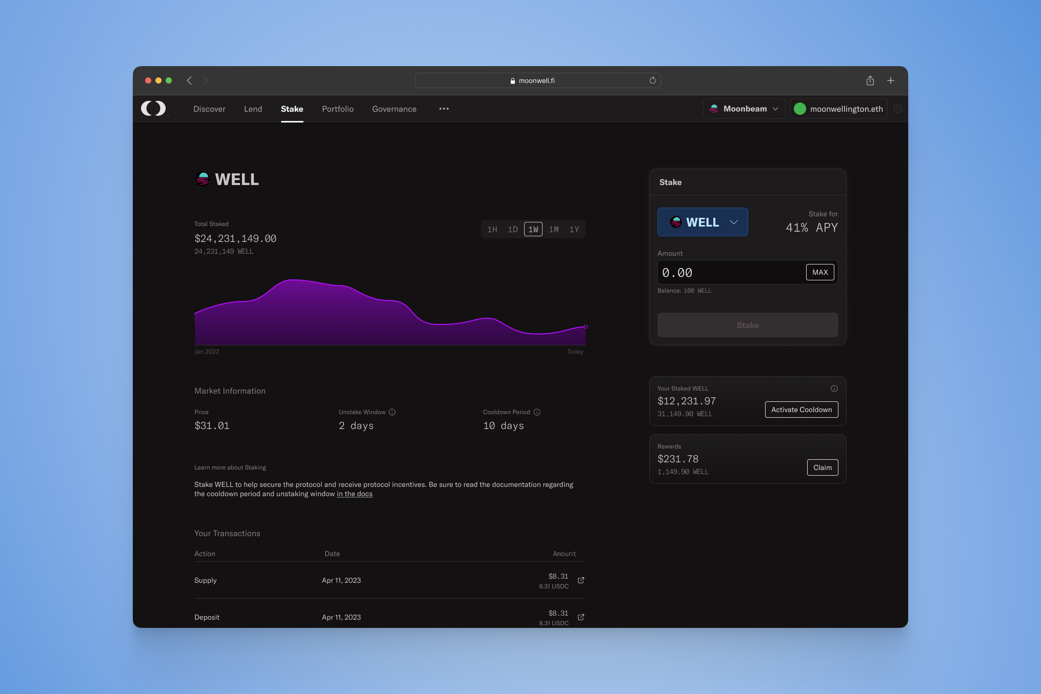This screenshot has width=1041, height=694.
Task: Click the Activate Cooldown button
Action: [x=801, y=410]
